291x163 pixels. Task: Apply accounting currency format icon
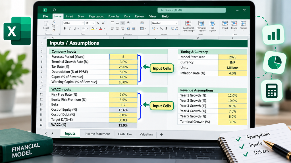click(x=153, y=29)
